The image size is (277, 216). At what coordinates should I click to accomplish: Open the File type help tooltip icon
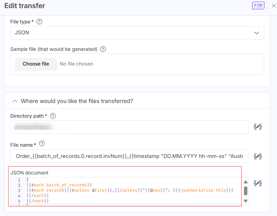click(39, 22)
